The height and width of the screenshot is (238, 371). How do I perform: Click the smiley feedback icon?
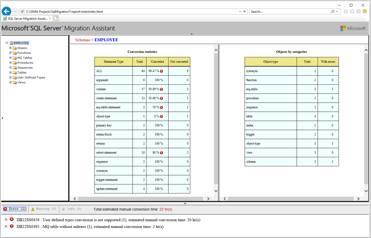[365, 11]
